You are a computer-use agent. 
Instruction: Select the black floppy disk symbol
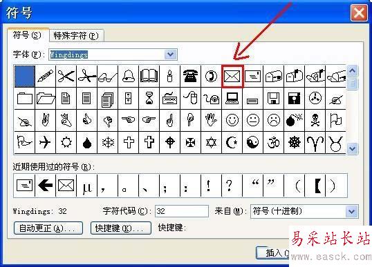coord(294,98)
